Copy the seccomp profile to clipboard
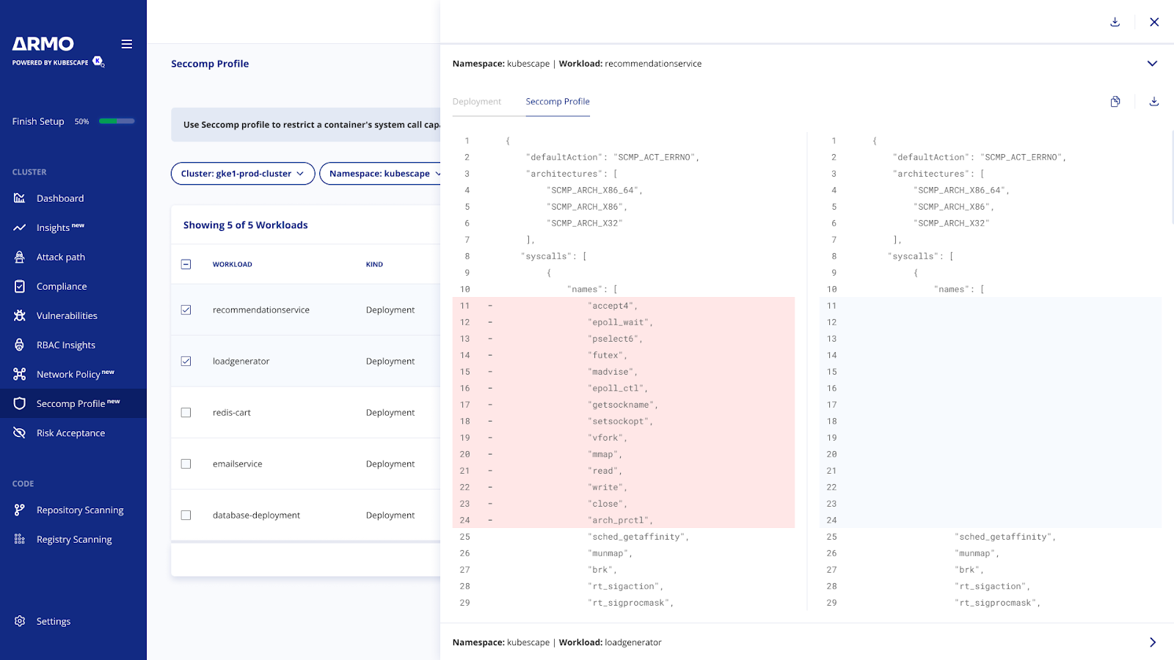 point(1115,101)
